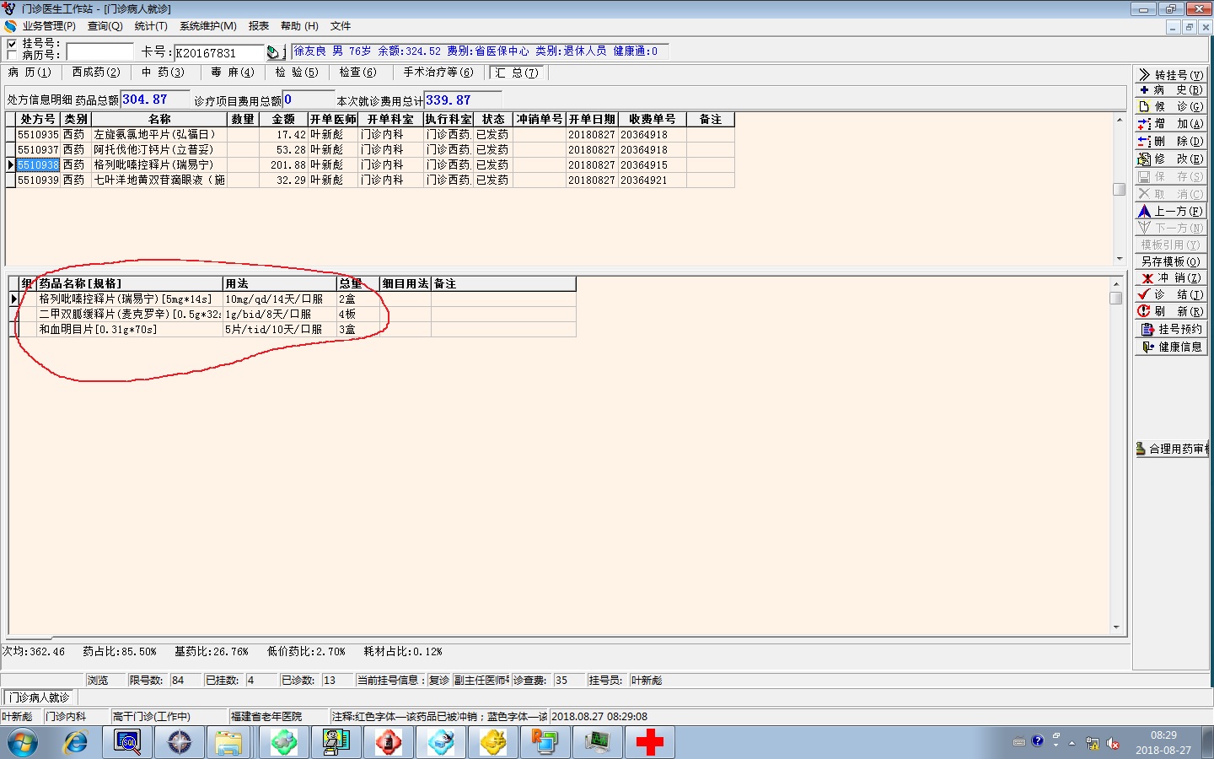Click the 另存模板(O) save template button
Screen dimensions: 1214x759
pyautogui.click(x=1171, y=262)
